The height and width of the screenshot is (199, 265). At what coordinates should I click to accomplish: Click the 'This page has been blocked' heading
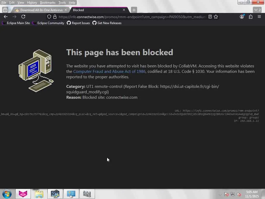[120, 52]
